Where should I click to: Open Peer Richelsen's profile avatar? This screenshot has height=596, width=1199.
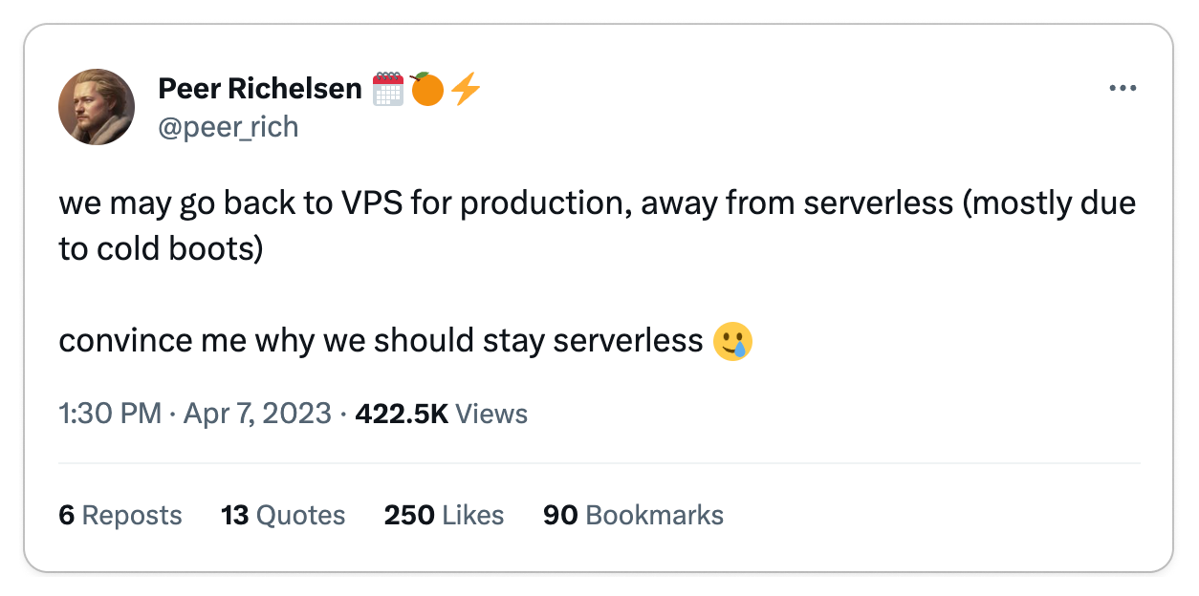97,107
